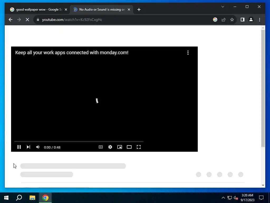Open Windows taskbar search
The height and width of the screenshot is (203, 270).
pos(19,198)
